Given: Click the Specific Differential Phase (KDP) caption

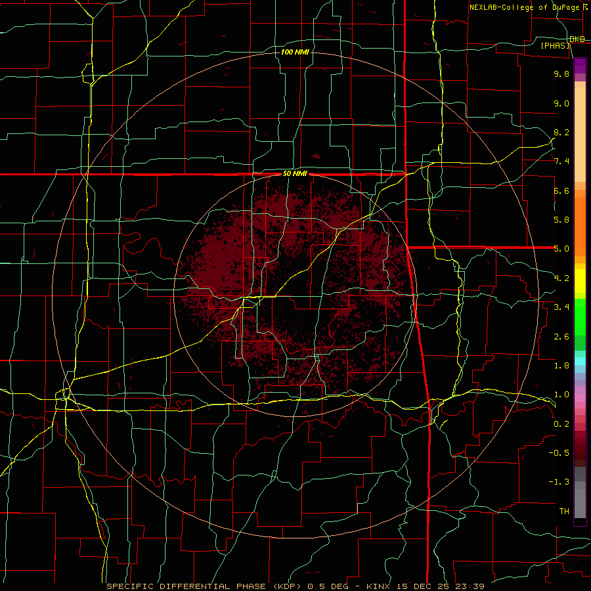Looking at the screenshot, I should (x=204, y=586).
